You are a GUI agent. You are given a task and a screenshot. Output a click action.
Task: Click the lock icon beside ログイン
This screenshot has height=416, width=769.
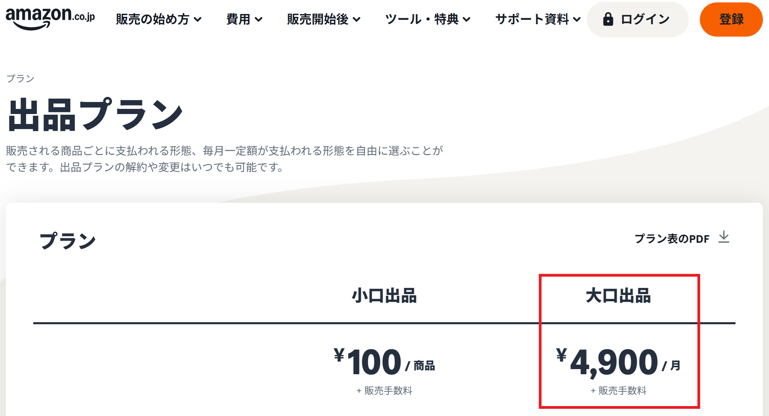coord(608,20)
